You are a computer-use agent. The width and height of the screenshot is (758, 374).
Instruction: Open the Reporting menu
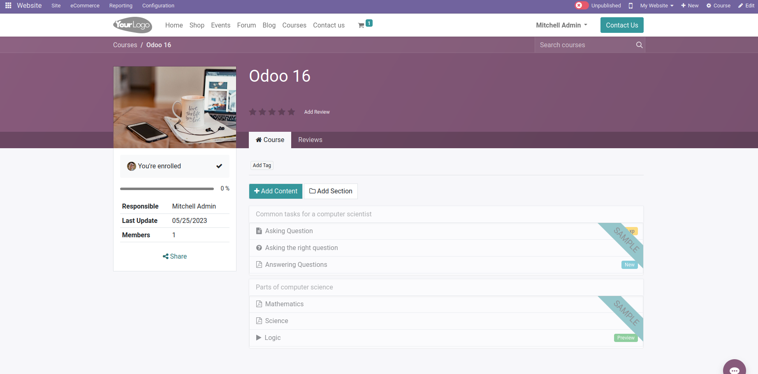coord(121,6)
